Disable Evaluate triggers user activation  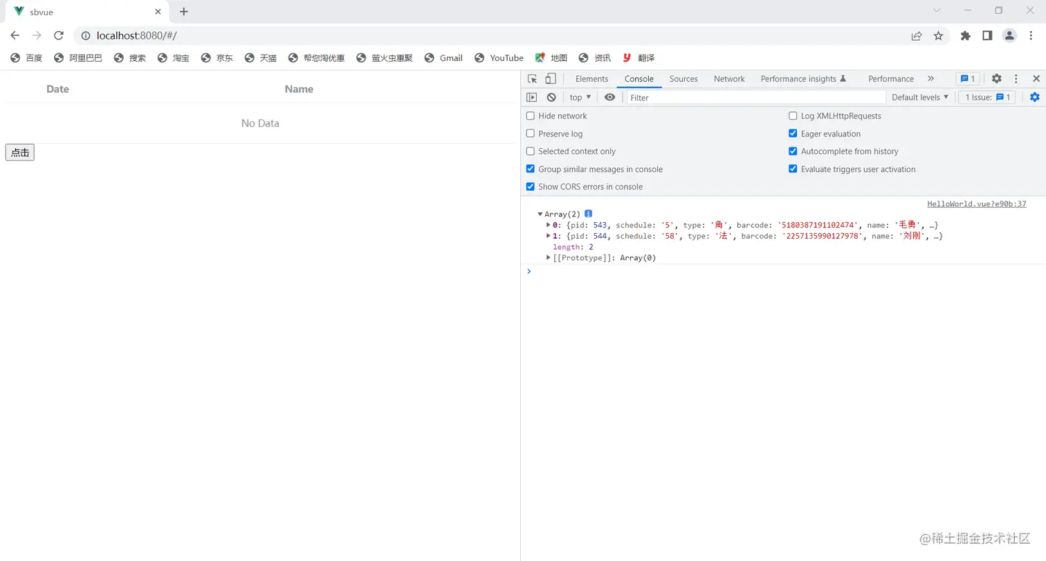click(x=793, y=169)
